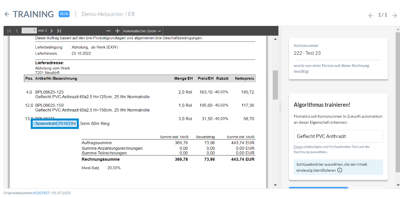Click the 'Menge EH' column header
400x197 pixels.
183,79
